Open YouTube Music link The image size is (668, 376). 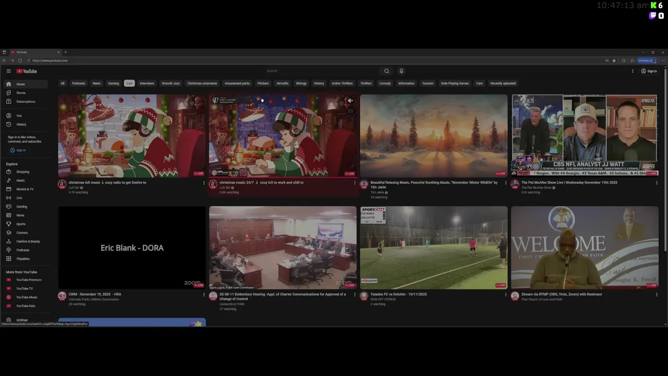point(26,297)
